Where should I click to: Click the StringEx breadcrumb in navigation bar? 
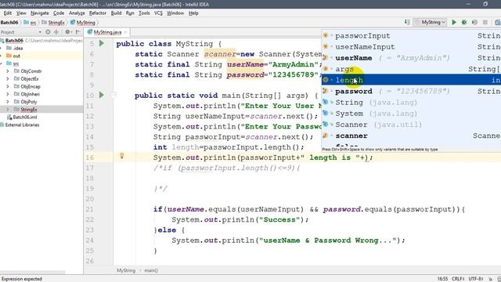pyautogui.click(x=53, y=23)
